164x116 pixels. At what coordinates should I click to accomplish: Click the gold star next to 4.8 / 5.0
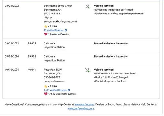click(46, 86)
